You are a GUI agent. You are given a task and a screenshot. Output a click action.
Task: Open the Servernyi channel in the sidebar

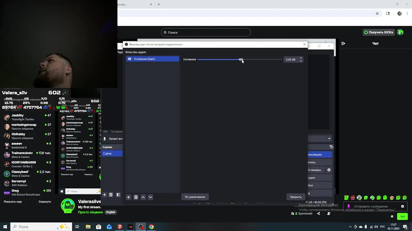[28, 183]
